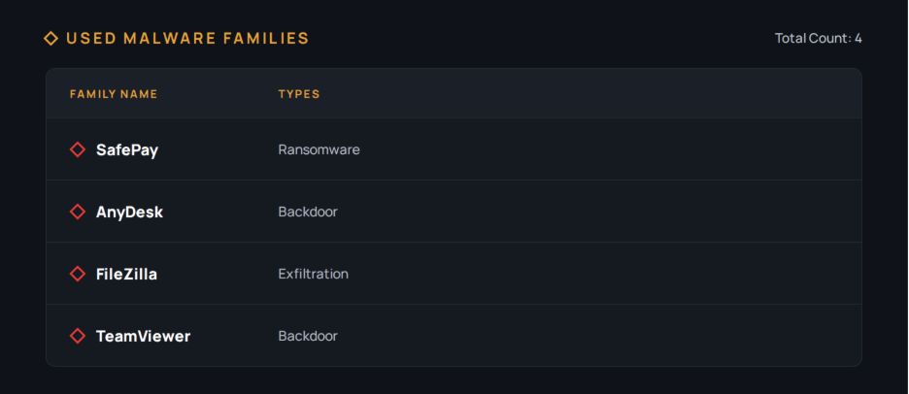The width and height of the screenshot is (909, 394).
Task: Click the diamond icon beside AnyDesk
Action: (77, 212)
